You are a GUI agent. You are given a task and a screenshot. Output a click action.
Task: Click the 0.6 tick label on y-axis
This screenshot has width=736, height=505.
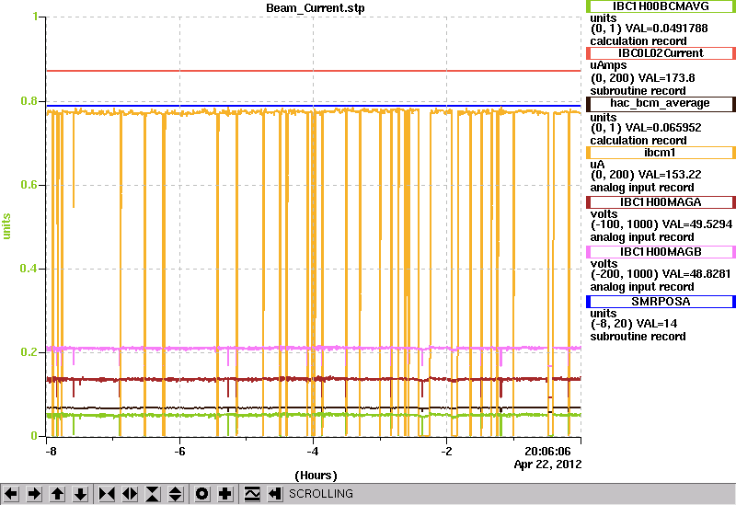[29, 185]
